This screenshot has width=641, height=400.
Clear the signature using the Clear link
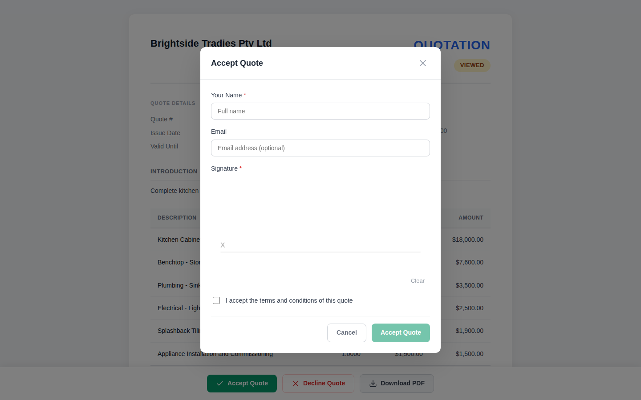pos(418,280)
